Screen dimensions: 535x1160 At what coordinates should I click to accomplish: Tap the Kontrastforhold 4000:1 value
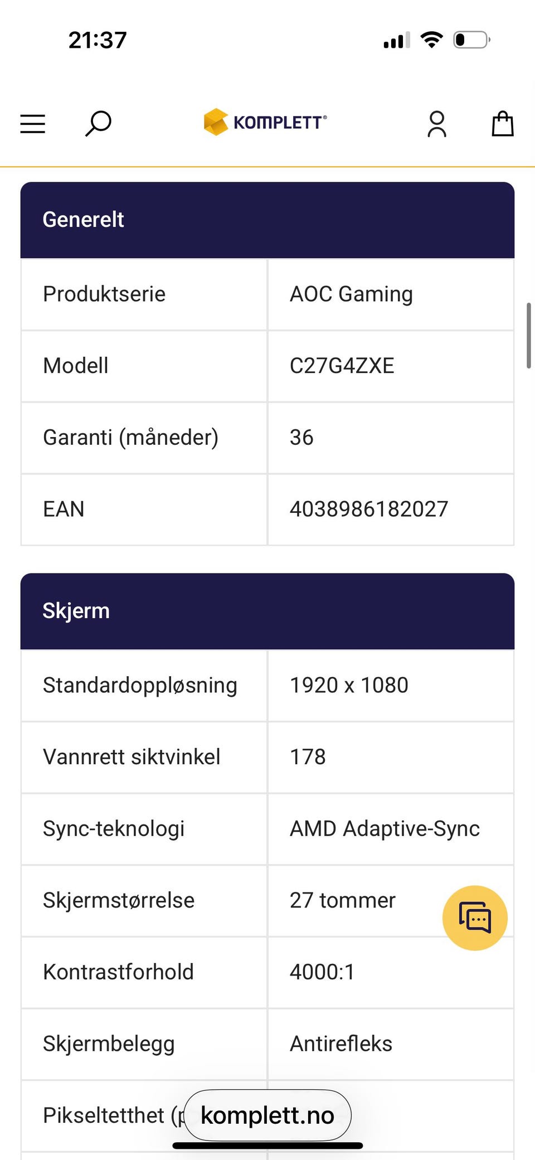coord(322,972)
